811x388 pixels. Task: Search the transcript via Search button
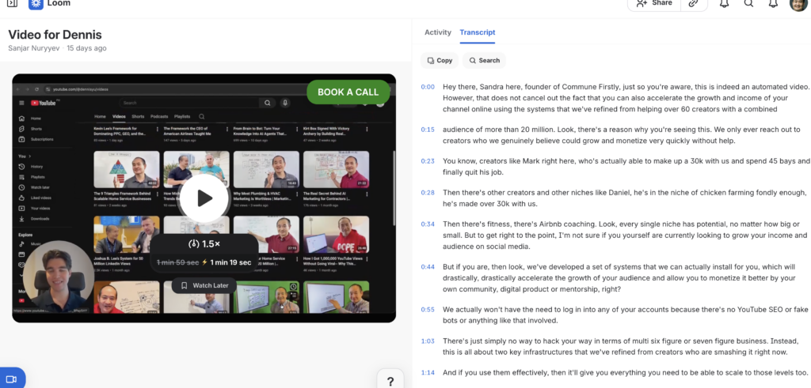point(484,60)
